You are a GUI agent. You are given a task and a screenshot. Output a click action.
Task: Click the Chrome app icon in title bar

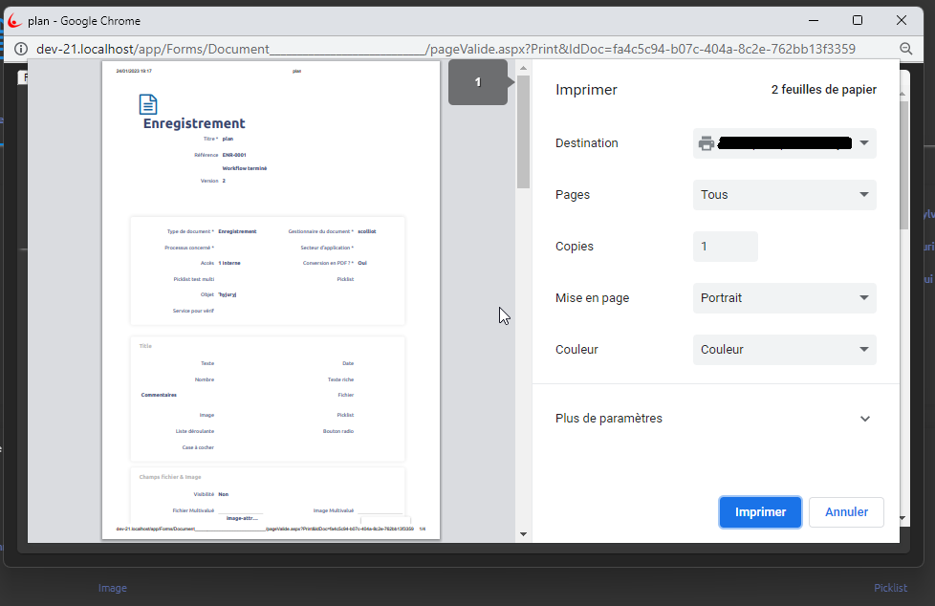(14, 20)
